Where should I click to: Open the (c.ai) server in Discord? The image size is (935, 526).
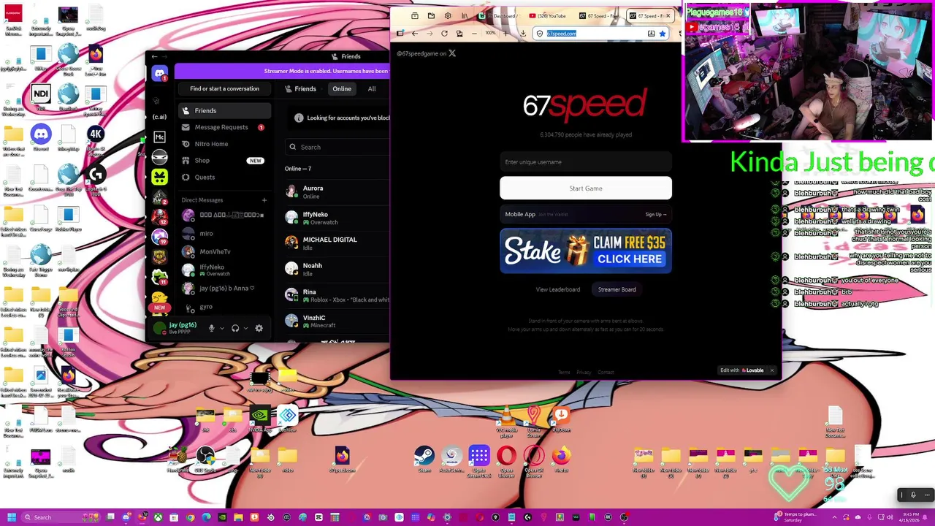[159, 117]
